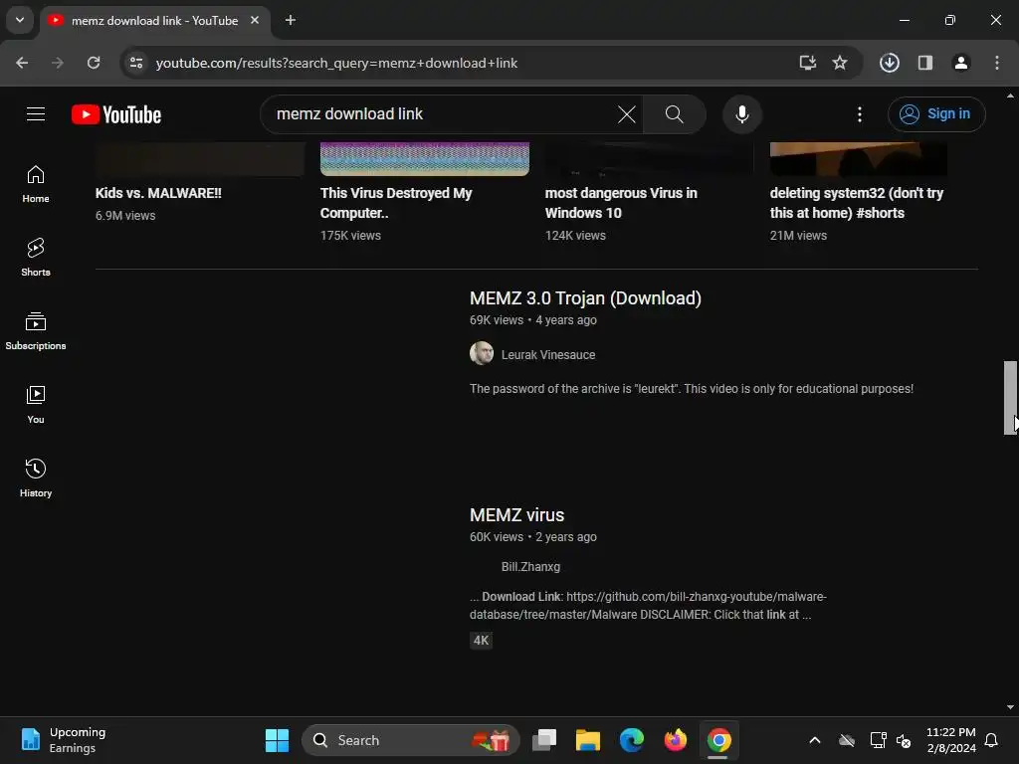Close the memz download link tab
Screen dimensions: 1019x764
pos(255,21)
